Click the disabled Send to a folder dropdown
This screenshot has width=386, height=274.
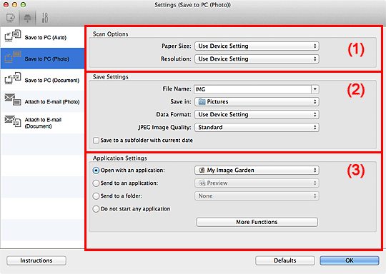257,196
